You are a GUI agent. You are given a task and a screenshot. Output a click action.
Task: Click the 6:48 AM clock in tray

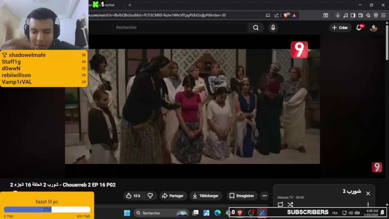coord(372,211)
